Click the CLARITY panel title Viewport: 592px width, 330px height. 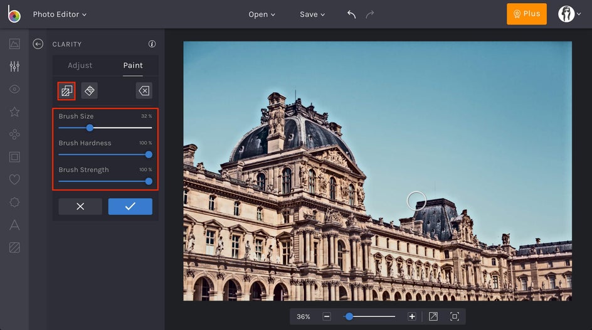click(67, 44)
